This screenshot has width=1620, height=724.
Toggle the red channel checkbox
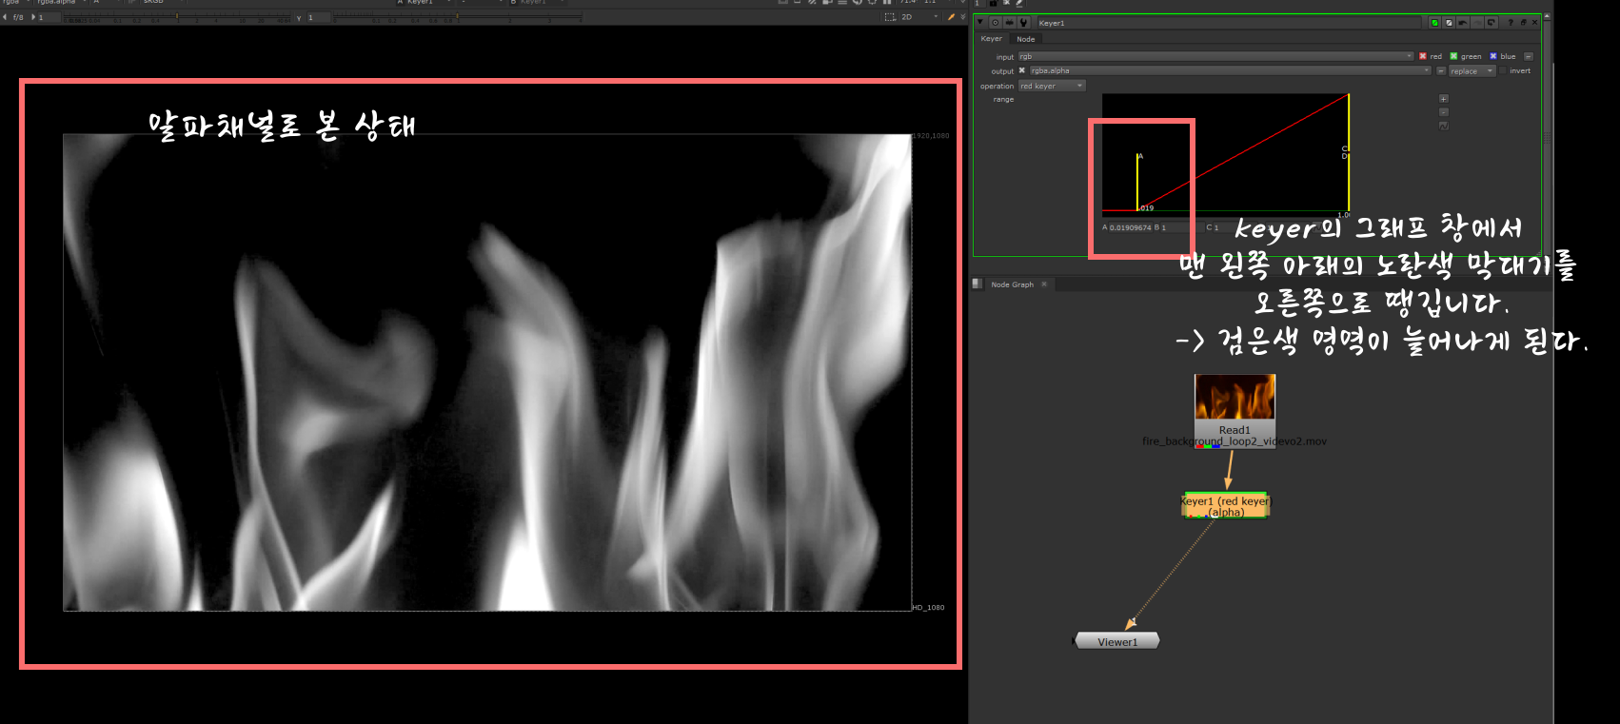pos(1423,56)
